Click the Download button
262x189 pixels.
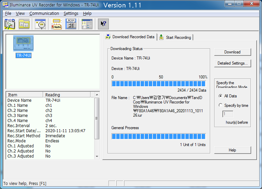pos(233,52)
